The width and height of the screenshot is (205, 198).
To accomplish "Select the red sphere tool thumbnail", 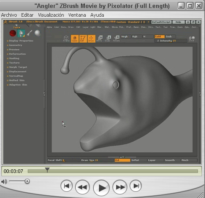I will (x=13, y=33).
